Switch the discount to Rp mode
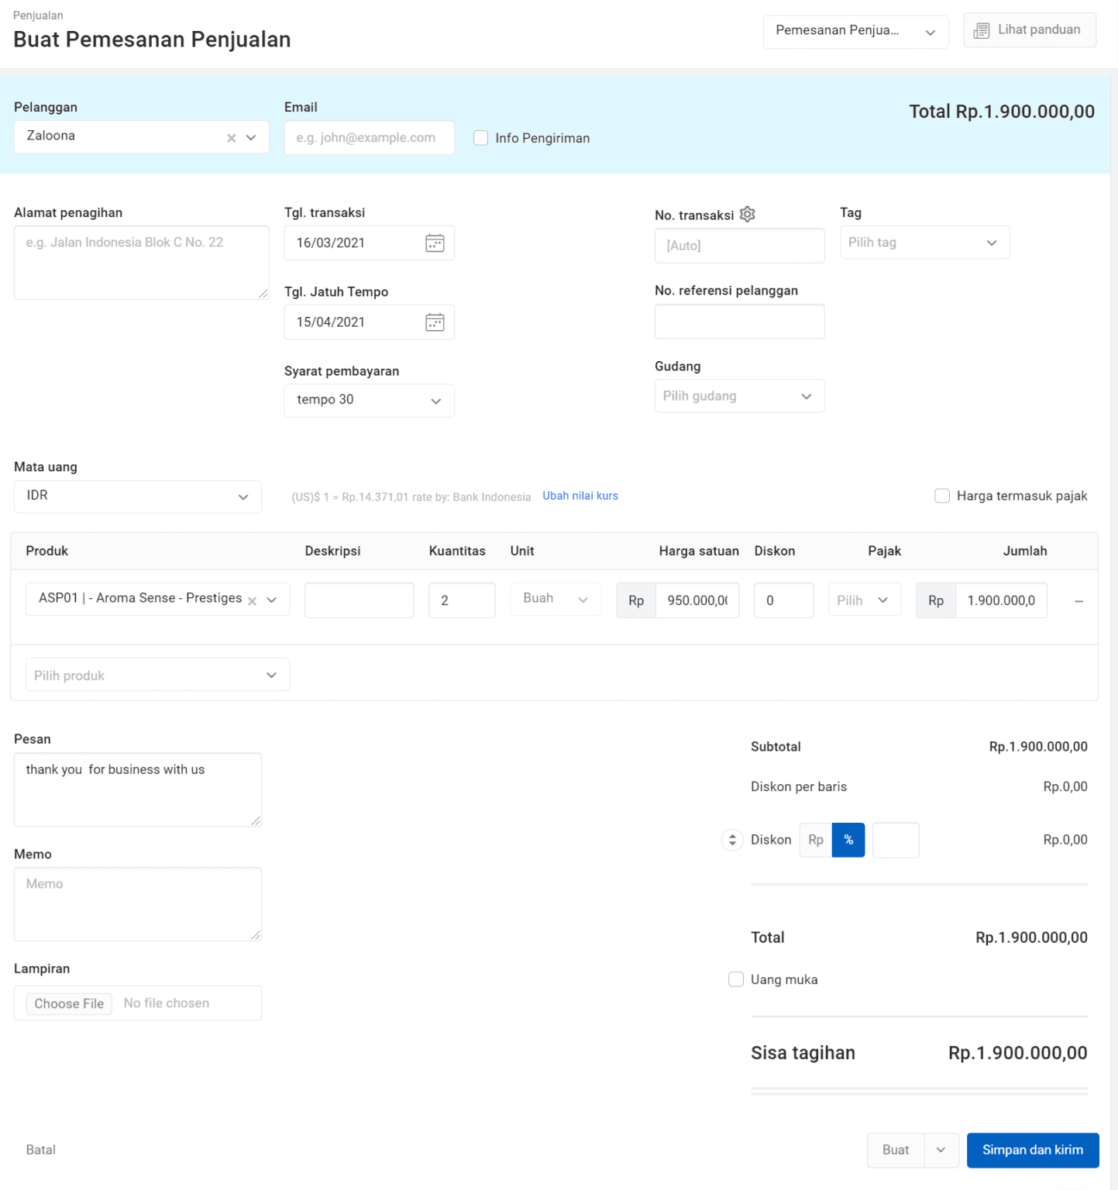 (815, 840)
